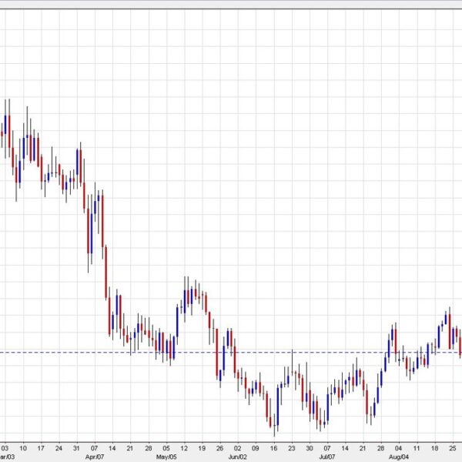Click the gray title bar above the chart
This screenshot has height=462, width=462.
pos(231,4)
